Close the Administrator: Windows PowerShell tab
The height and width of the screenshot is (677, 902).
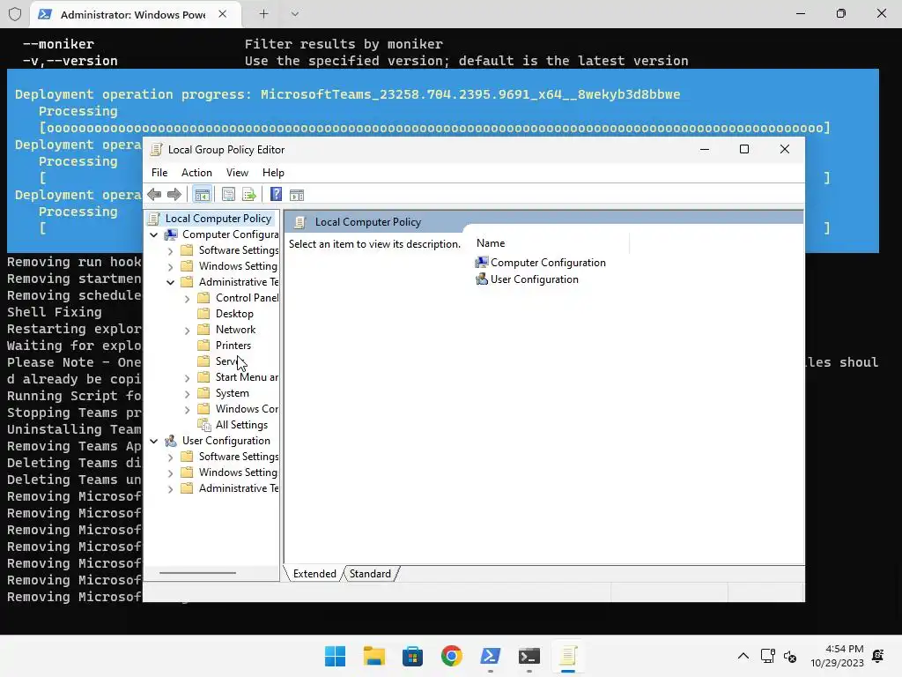coord(223,14)
